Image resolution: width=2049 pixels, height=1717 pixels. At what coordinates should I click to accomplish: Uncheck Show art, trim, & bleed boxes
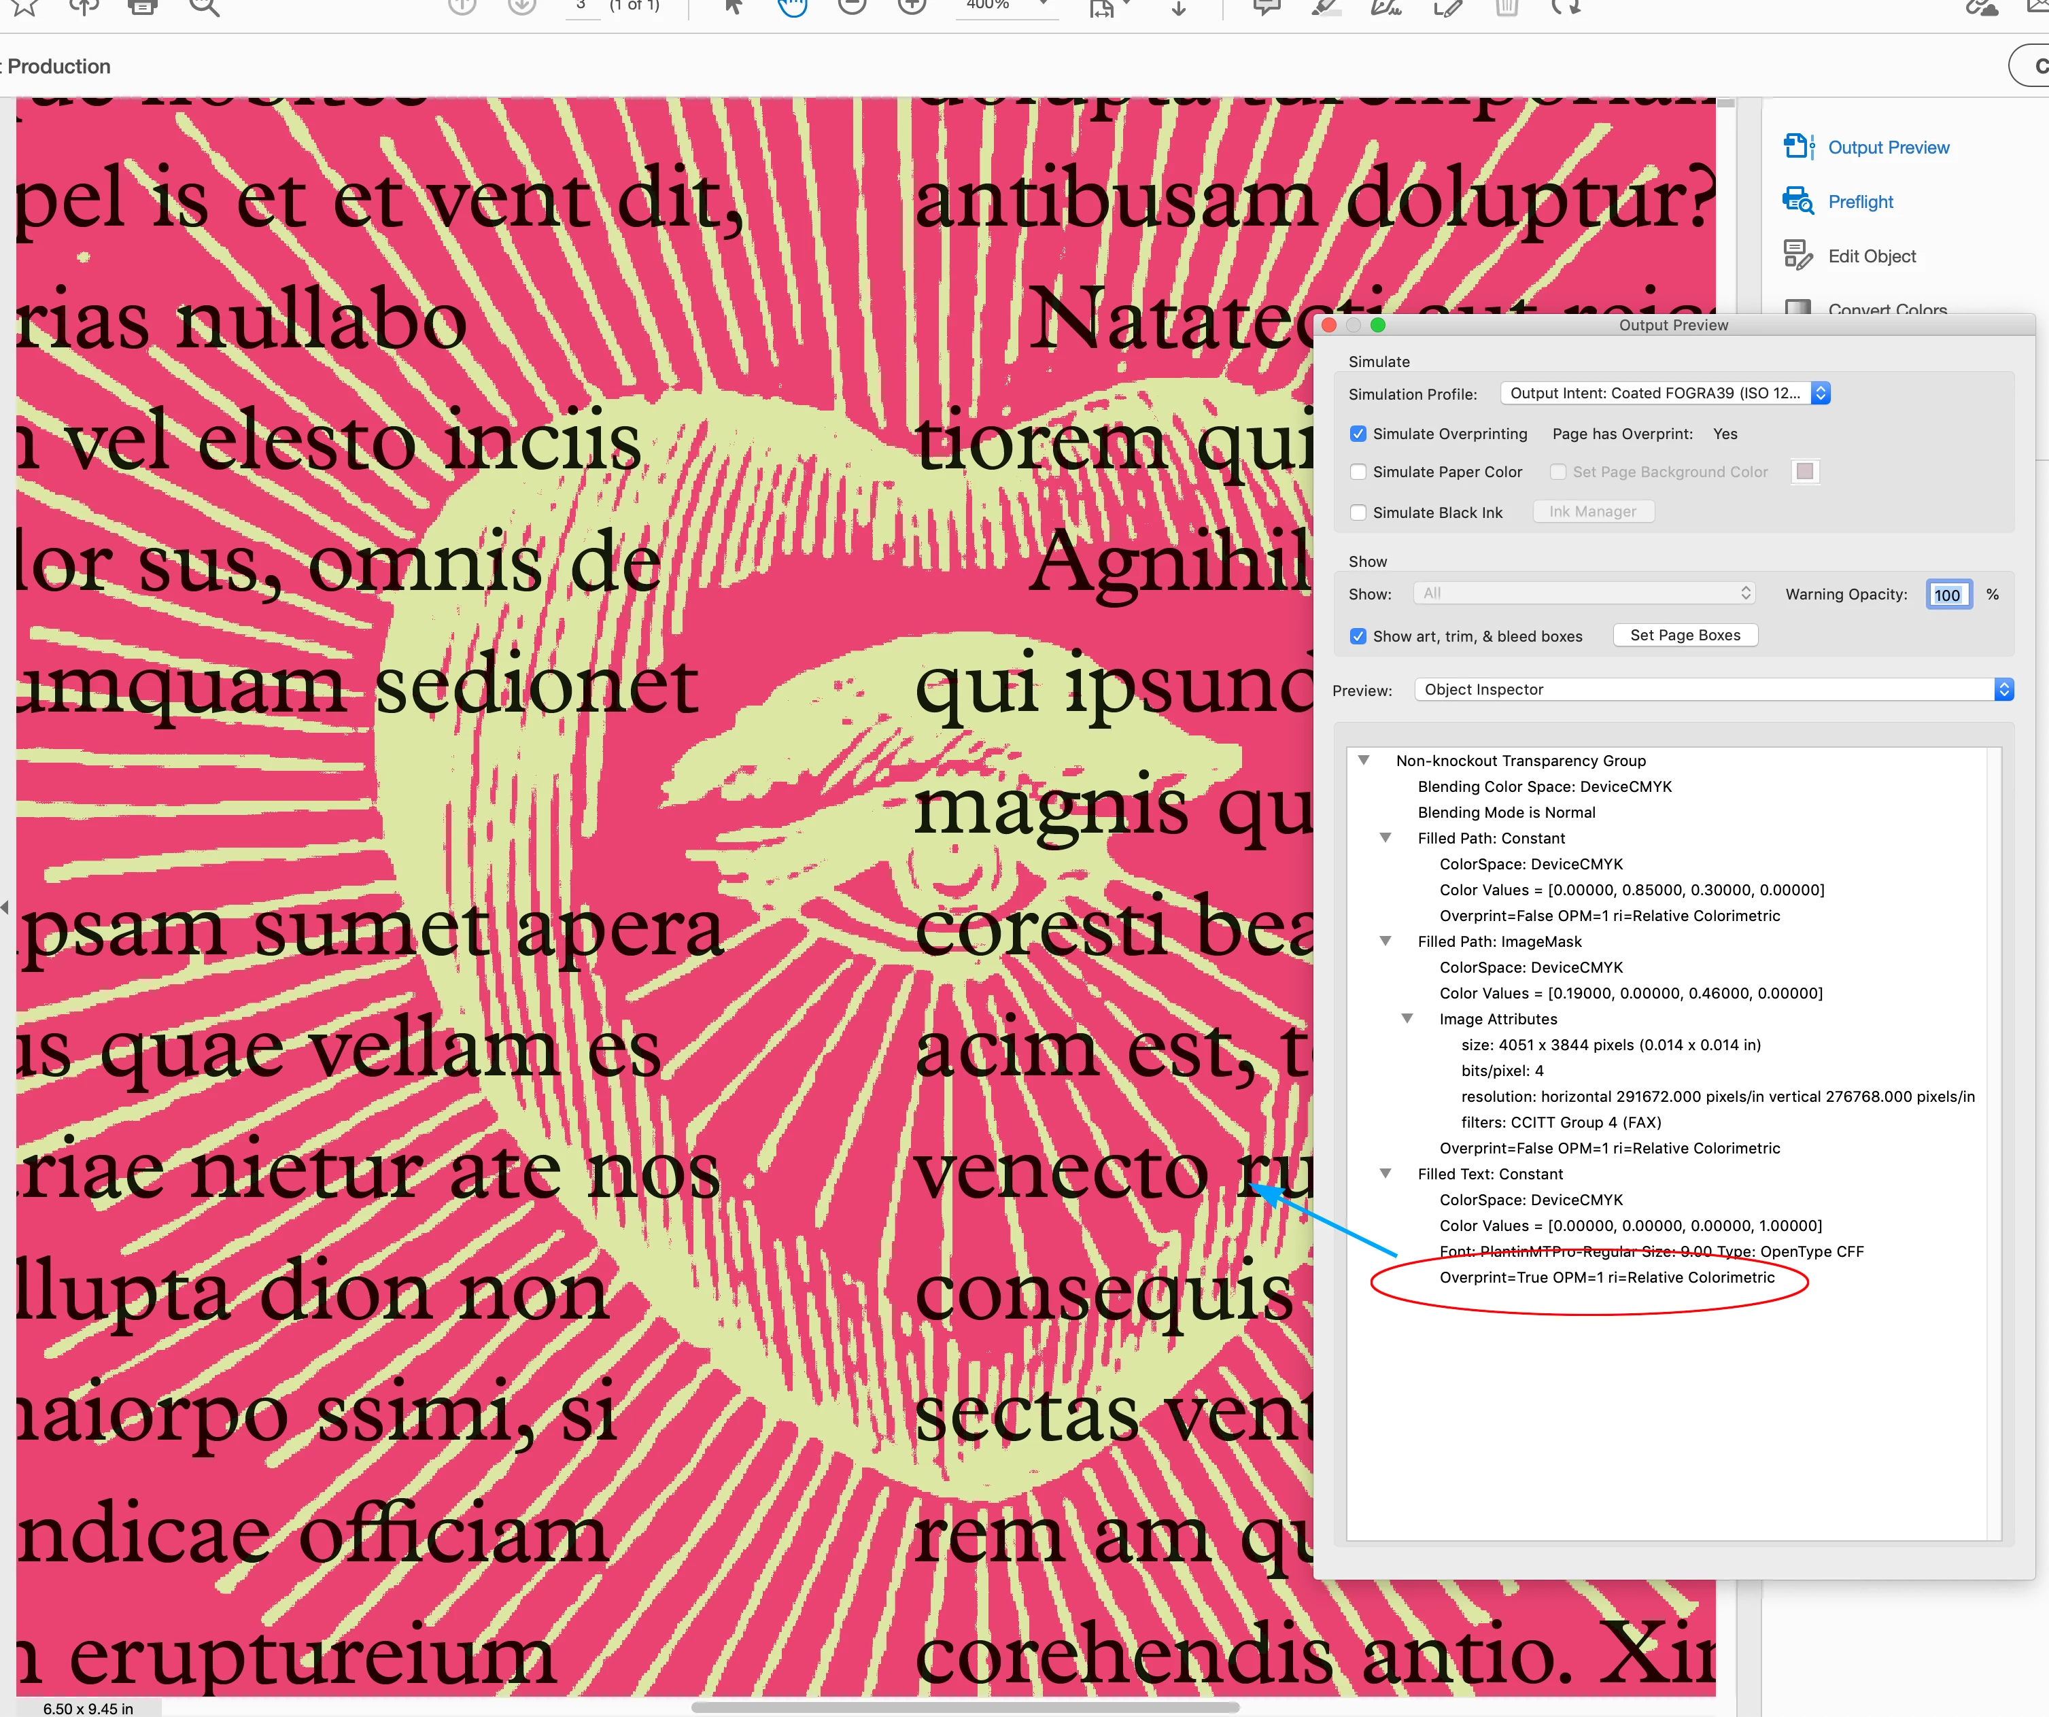point(1357,636)
